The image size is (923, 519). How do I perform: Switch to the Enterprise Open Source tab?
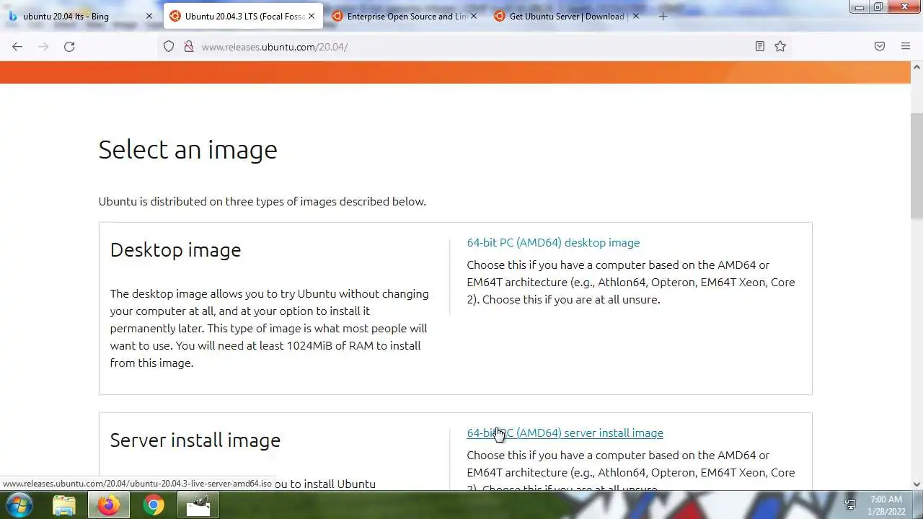(x=405, y=16)
